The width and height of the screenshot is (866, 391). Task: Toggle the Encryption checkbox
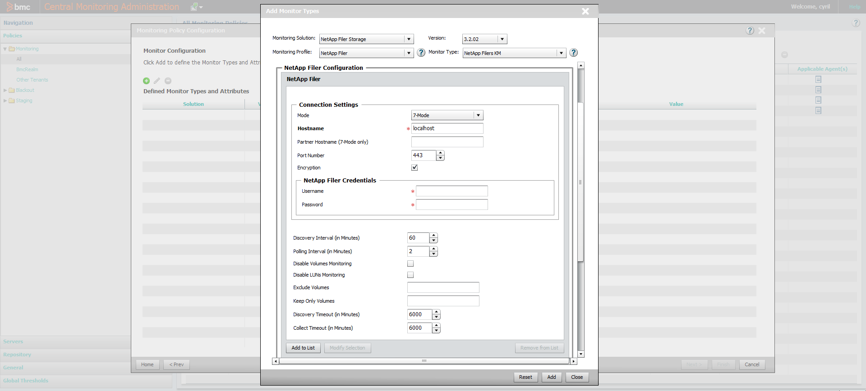(415, 168)
